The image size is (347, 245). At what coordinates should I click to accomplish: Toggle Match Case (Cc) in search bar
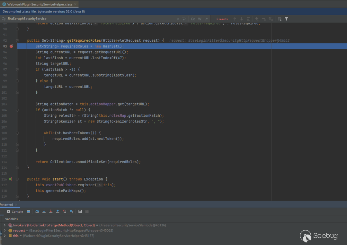[193, 19]
